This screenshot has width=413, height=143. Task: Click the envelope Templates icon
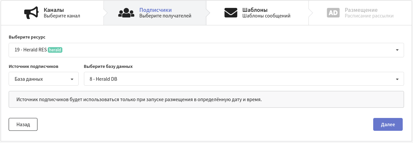pyautogui.click(x=231, y=13)
